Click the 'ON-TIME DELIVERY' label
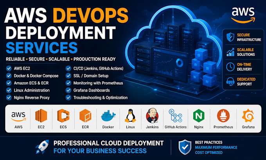The height and width of the screenshot is (160, 266). (244, 67)
